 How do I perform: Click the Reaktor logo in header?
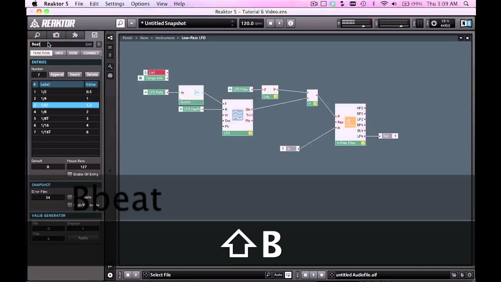tap(53, 23)
